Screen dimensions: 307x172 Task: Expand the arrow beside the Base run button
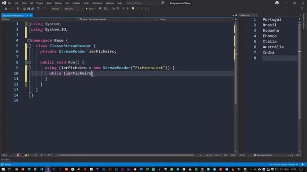95,9
